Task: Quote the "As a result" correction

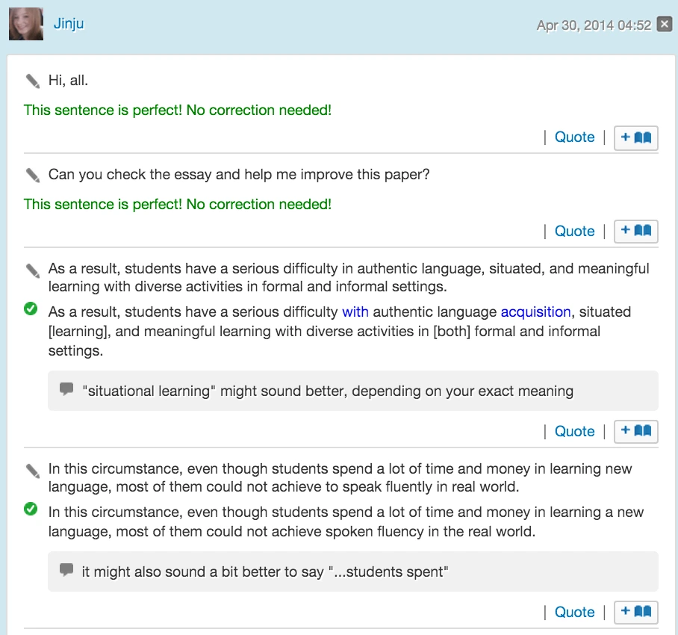Action: tap(574, 431)
